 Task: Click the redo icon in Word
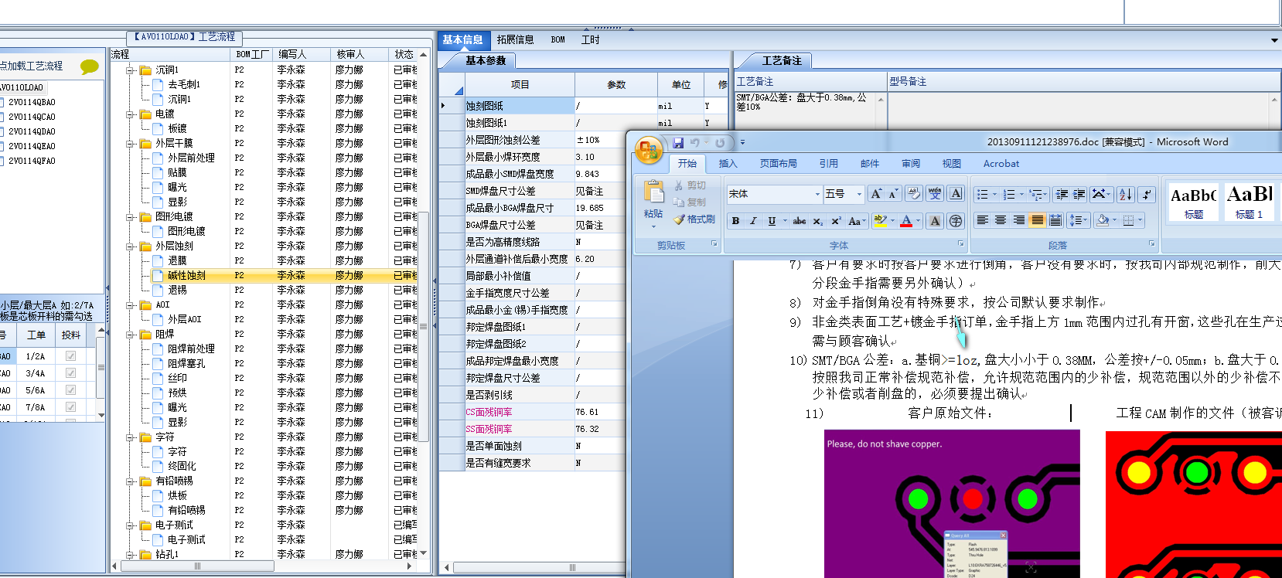[720, 142]
